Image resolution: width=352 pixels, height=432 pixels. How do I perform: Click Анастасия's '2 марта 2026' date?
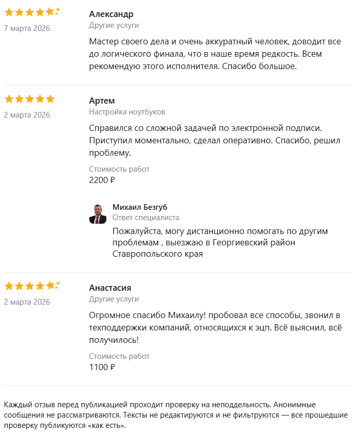point(27,302)
